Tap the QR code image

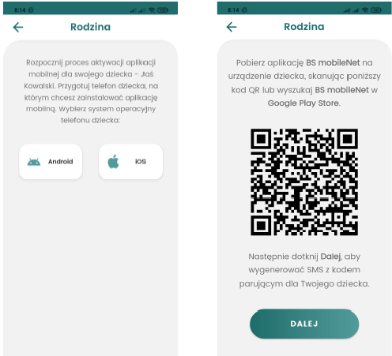click(304, 182)
